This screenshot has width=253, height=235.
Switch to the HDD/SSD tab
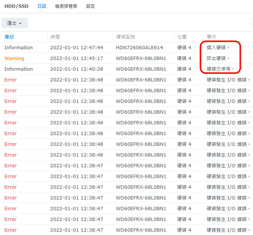point(17,6)
